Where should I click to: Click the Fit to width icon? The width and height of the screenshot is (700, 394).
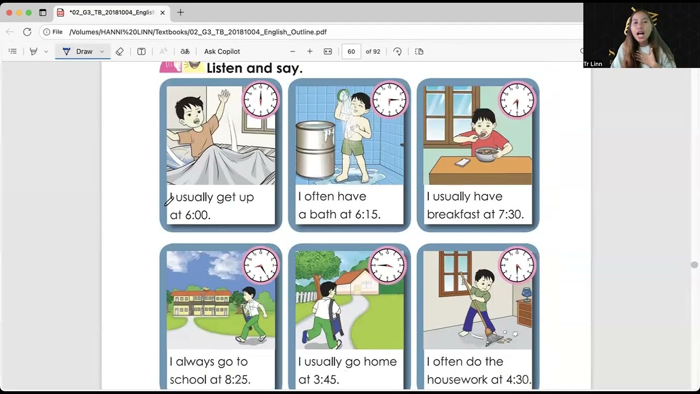(328, 51)
